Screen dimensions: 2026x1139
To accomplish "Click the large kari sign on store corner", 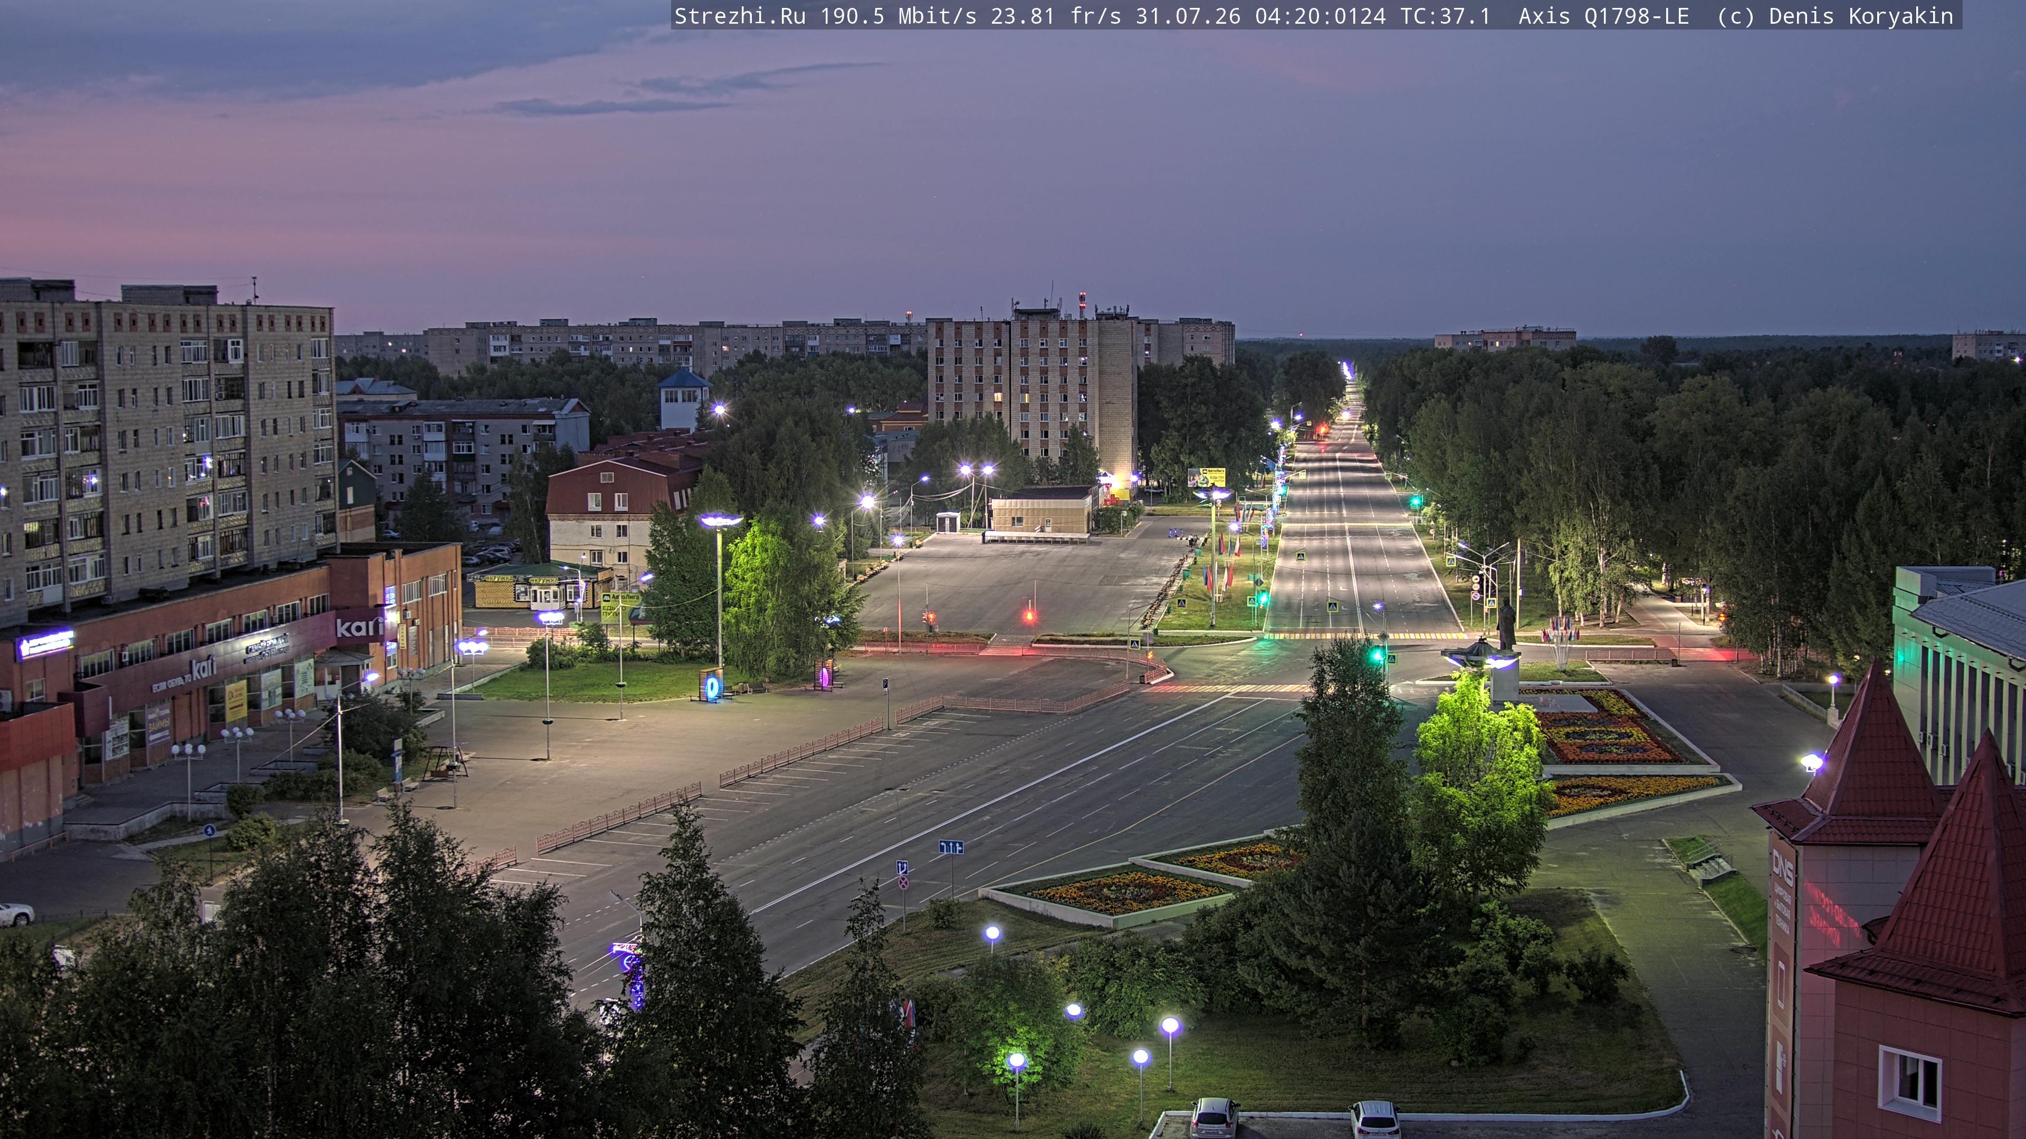I will point(360,626).
